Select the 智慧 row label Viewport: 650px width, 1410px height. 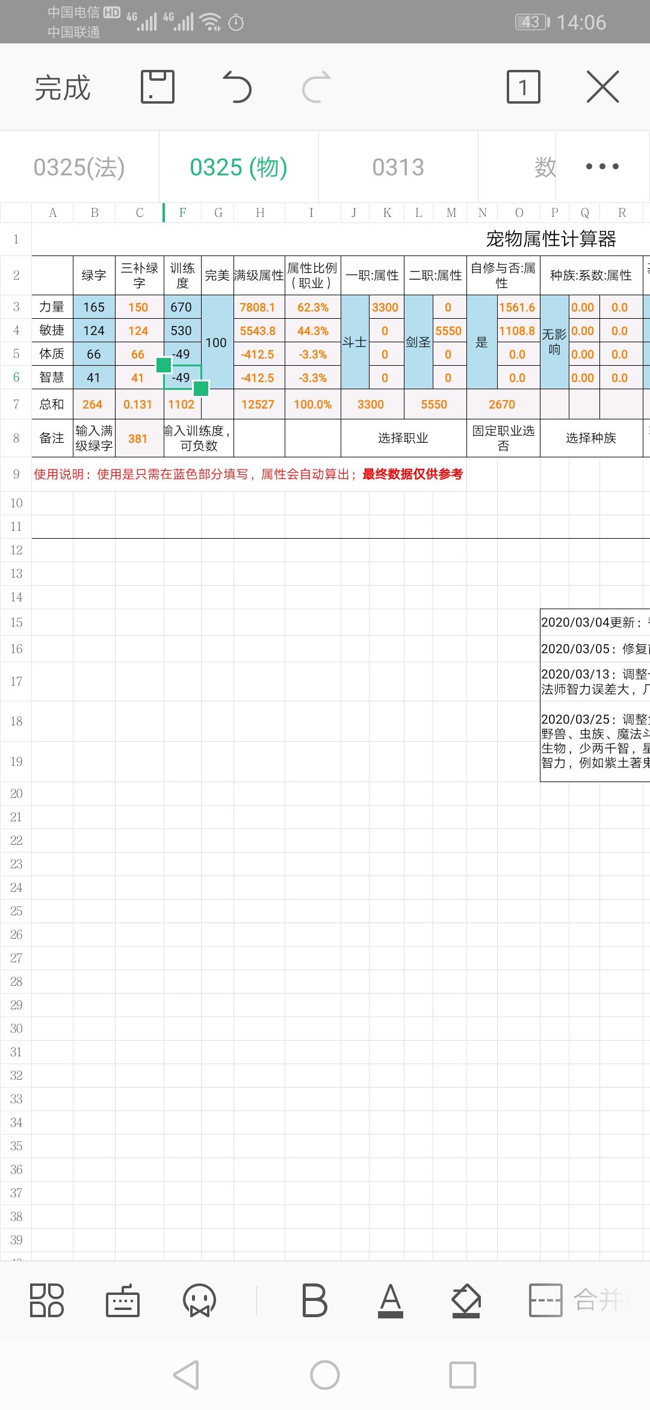(52, 377)
